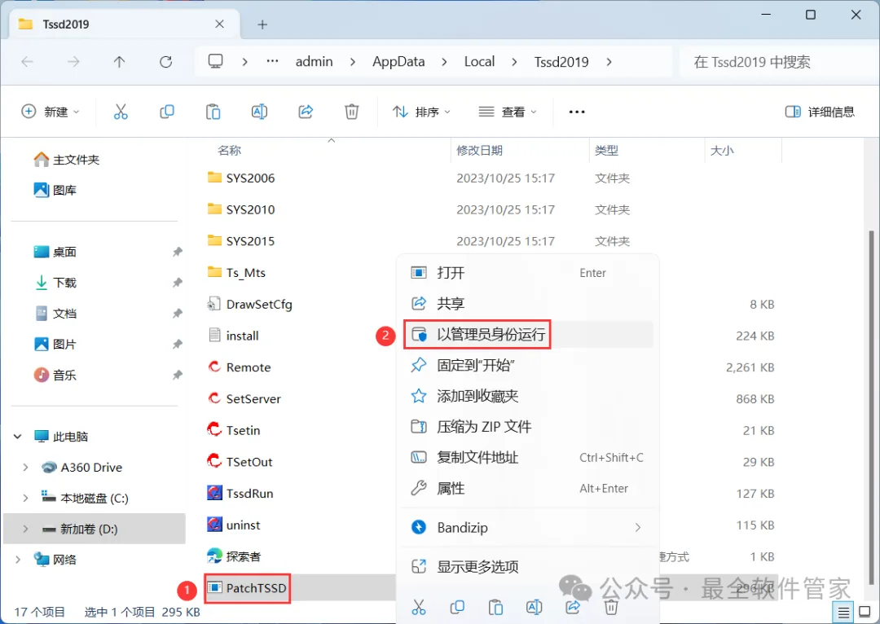880x624 pixels.
Task: Click the admin breadcrumb segment
Action: [x=315, y=62]
